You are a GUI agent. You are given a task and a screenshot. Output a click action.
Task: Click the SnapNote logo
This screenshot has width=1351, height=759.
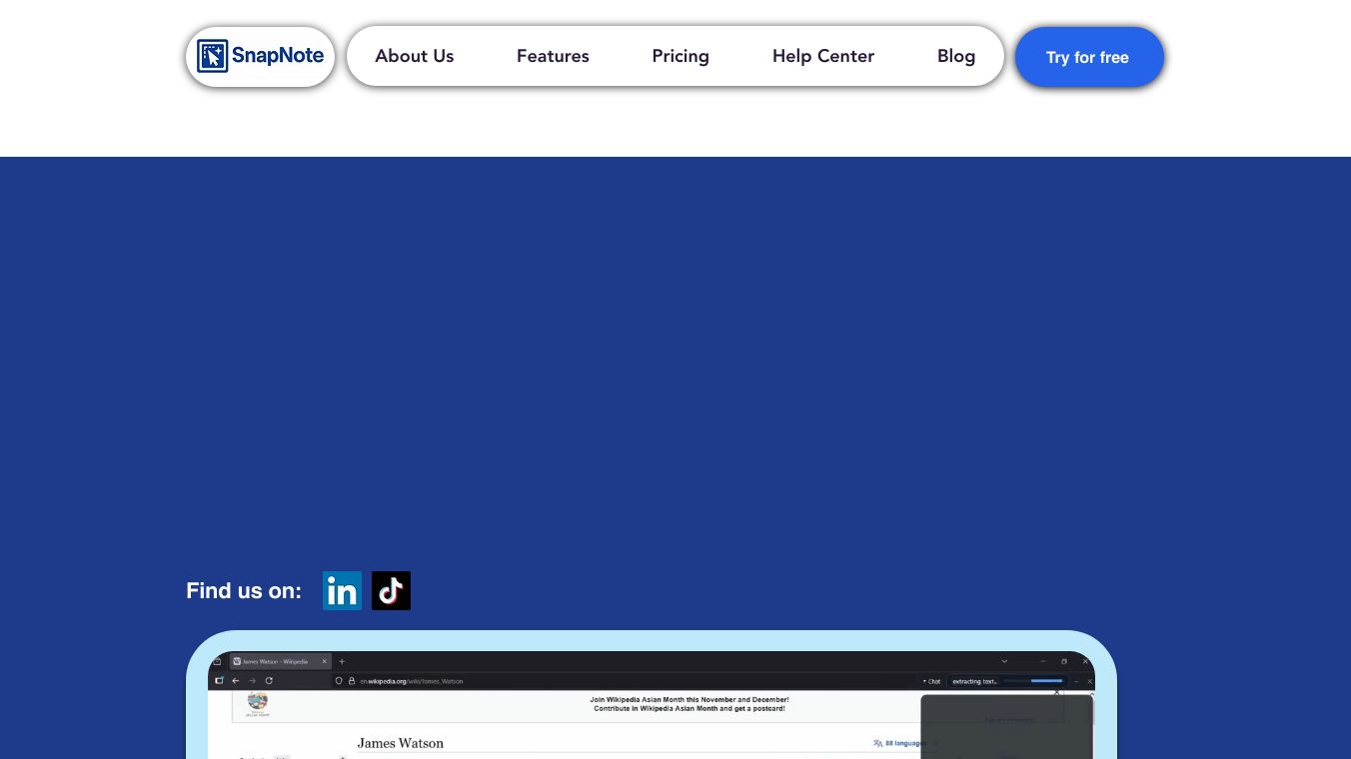click(260, 56)
